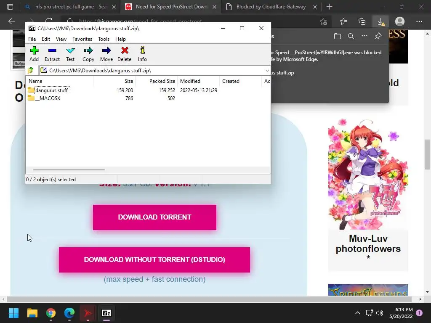The image size is (431, 323).
Task: Open File Explorer from the taskbar
Action: tap(32, 313)
